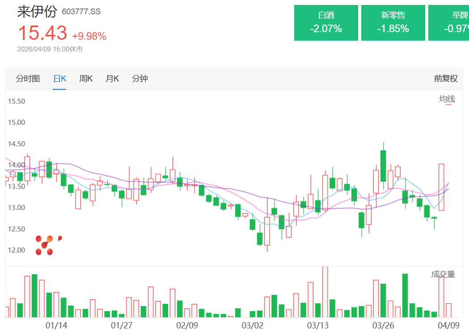Image resolution: width=469 pixels, height=332 pixels.
Task: Expand the 前复权 adjustment dropdown
Action: tap(446, 79)
